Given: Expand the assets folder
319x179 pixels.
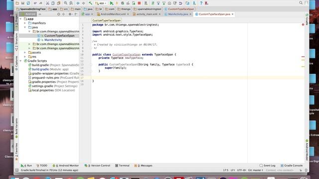Looking at the screenshot, I should coord(25,53).
